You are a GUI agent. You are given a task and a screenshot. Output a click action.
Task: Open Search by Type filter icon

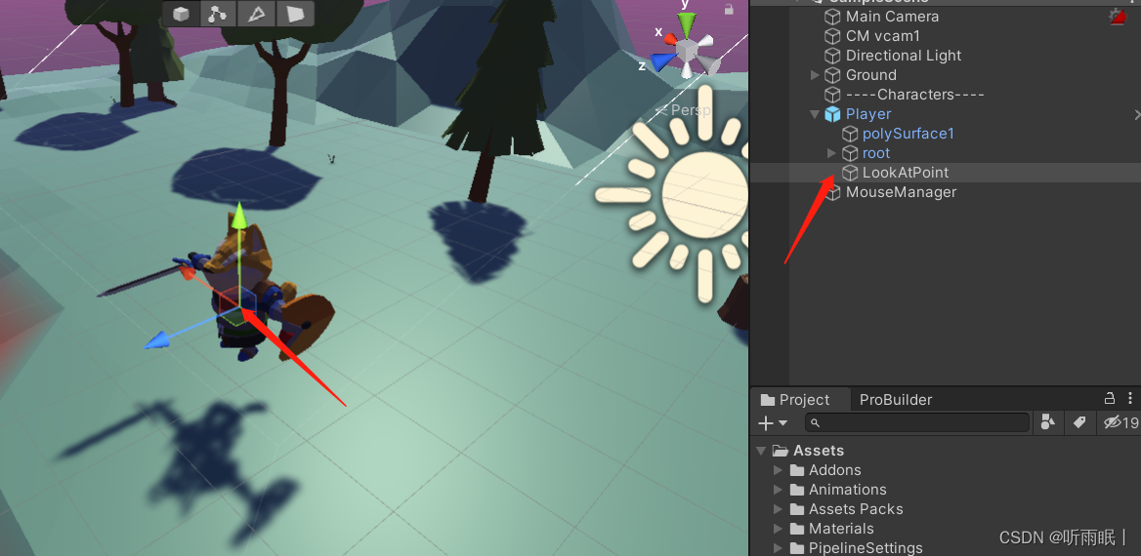[x=1048, y=422]
